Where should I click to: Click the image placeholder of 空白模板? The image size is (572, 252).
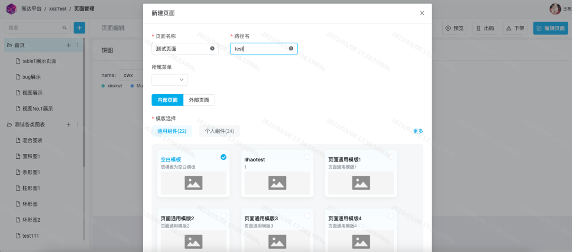pyautogui.click(x=193, y=183)
